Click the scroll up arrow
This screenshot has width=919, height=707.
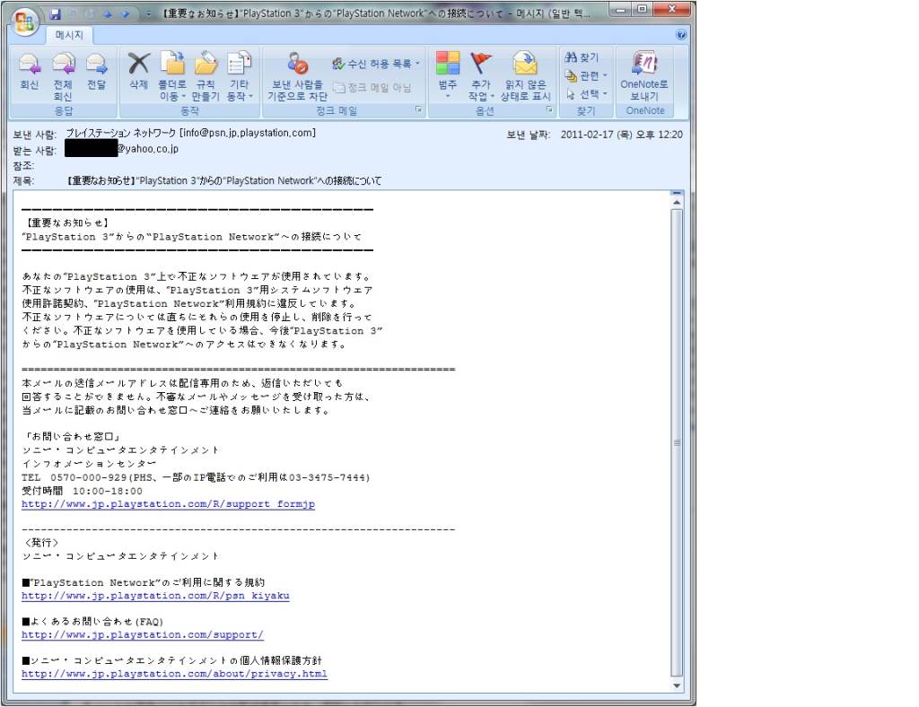pos(677,203)
